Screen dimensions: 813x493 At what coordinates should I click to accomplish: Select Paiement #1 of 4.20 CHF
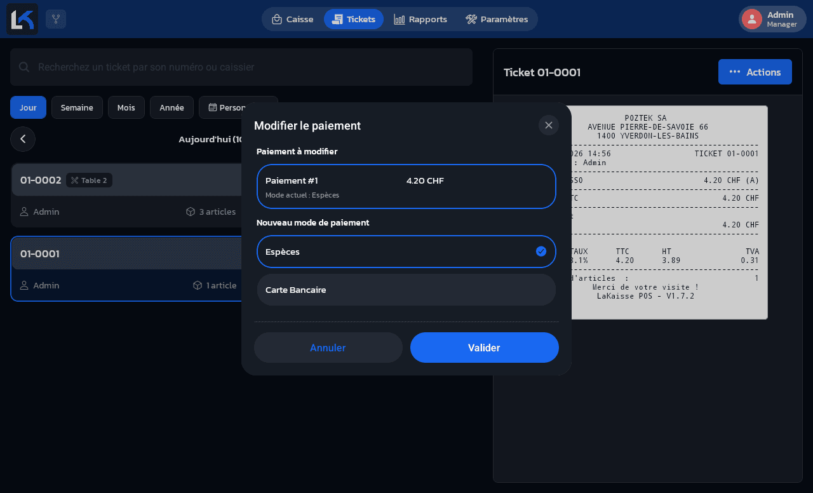[x=406, y=186]
